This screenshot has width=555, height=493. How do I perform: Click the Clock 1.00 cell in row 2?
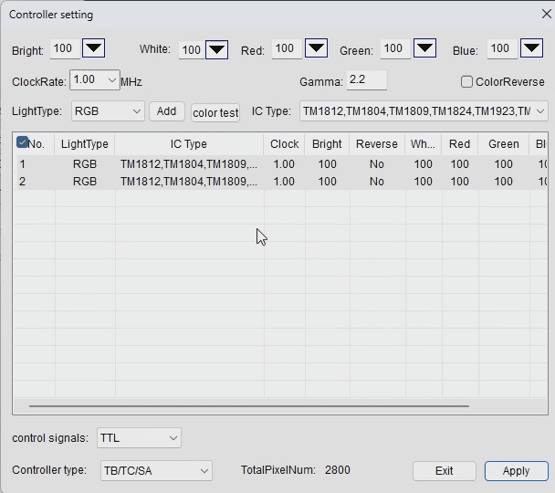click(x=284, y=182)
